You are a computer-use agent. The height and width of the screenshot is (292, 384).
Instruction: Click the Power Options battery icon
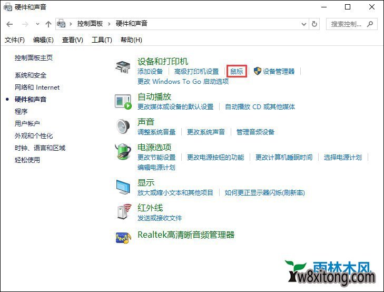tap(123, 152)
